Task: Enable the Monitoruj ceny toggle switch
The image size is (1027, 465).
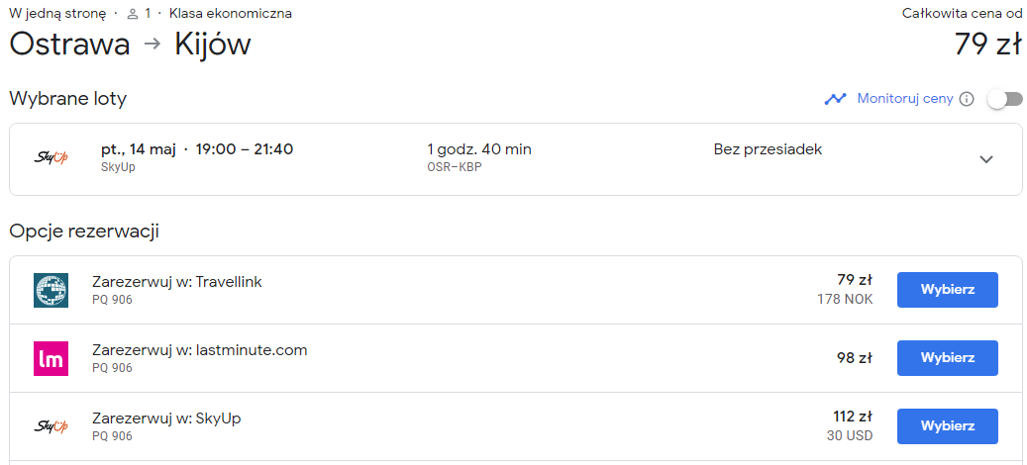Action: pos(1005,99)
